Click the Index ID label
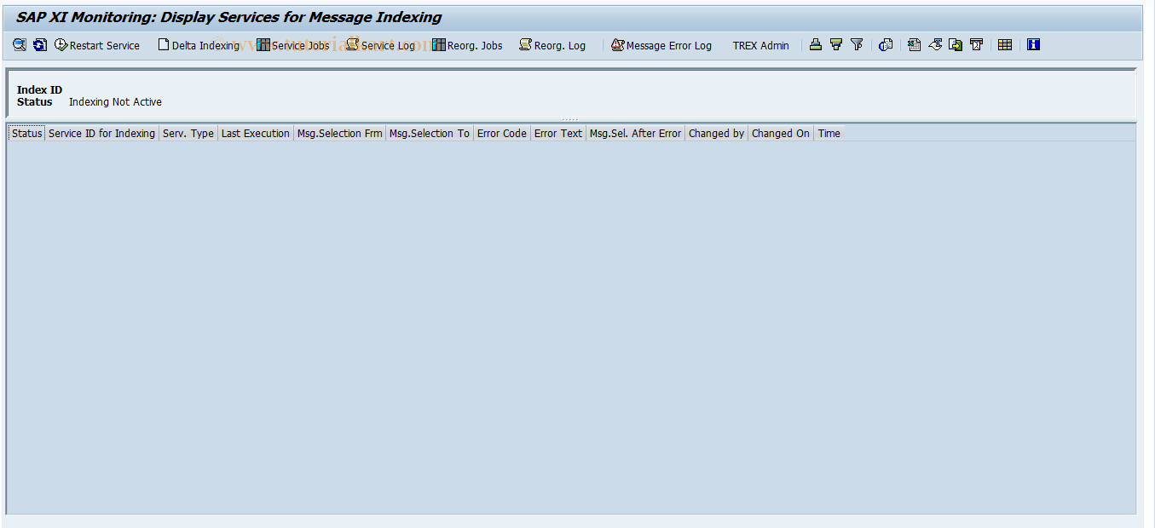The height and width of the screenshot is (528, 1155). (x=39, y=90)
